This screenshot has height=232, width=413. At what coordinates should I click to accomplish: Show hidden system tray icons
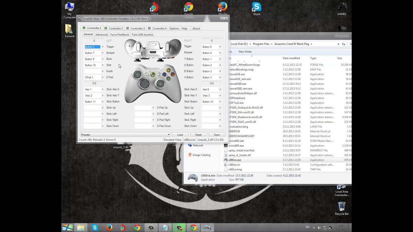pyautogui.click(x=314, y=227)
